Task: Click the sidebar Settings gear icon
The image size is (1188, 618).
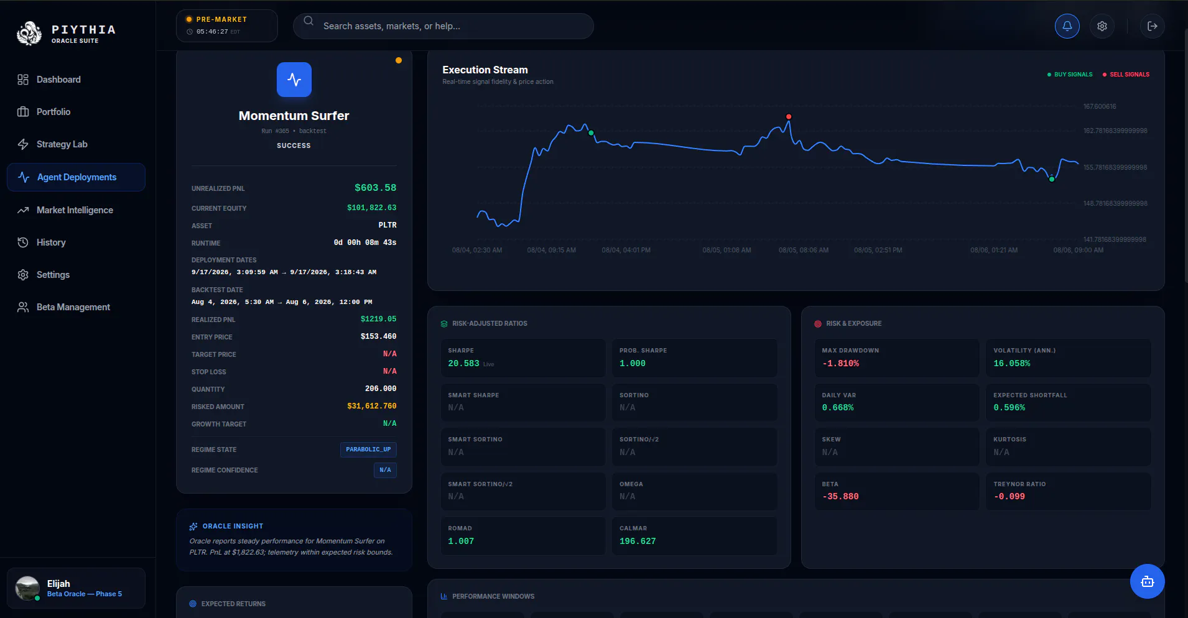Action: [23, 275]
